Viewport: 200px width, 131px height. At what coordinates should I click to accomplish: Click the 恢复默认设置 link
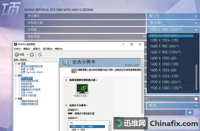point(132,65)
